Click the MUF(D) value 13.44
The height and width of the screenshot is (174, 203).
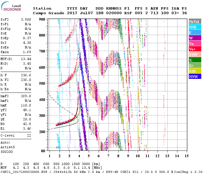(26, 58)
